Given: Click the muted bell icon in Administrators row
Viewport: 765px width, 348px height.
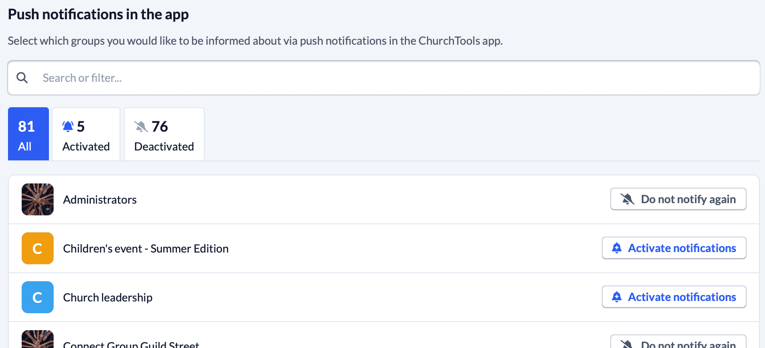Looking at the screenshot, I should coord(627,199).
